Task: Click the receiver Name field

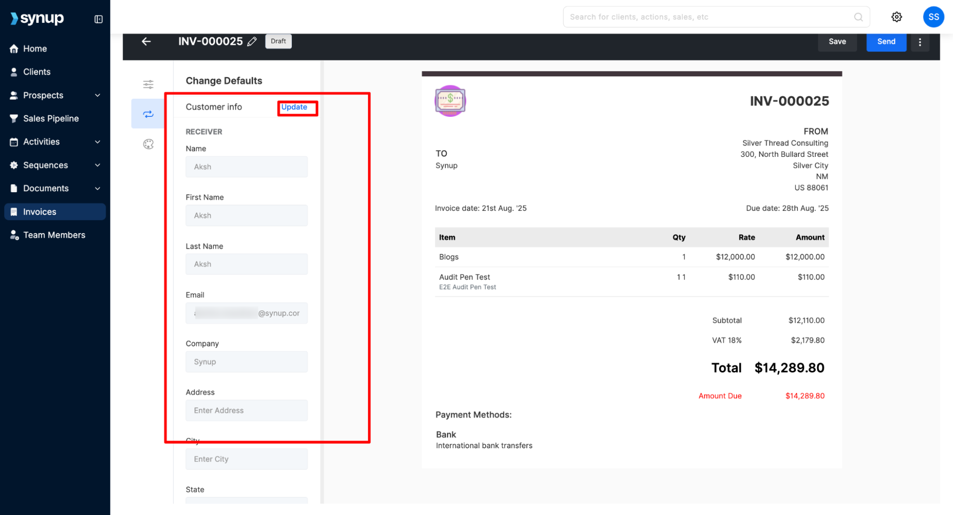Action: pyautogui.click(x=246, y=167)
